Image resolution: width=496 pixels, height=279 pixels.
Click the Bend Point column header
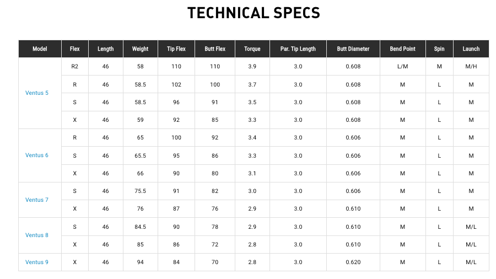(x=403, y=49)
